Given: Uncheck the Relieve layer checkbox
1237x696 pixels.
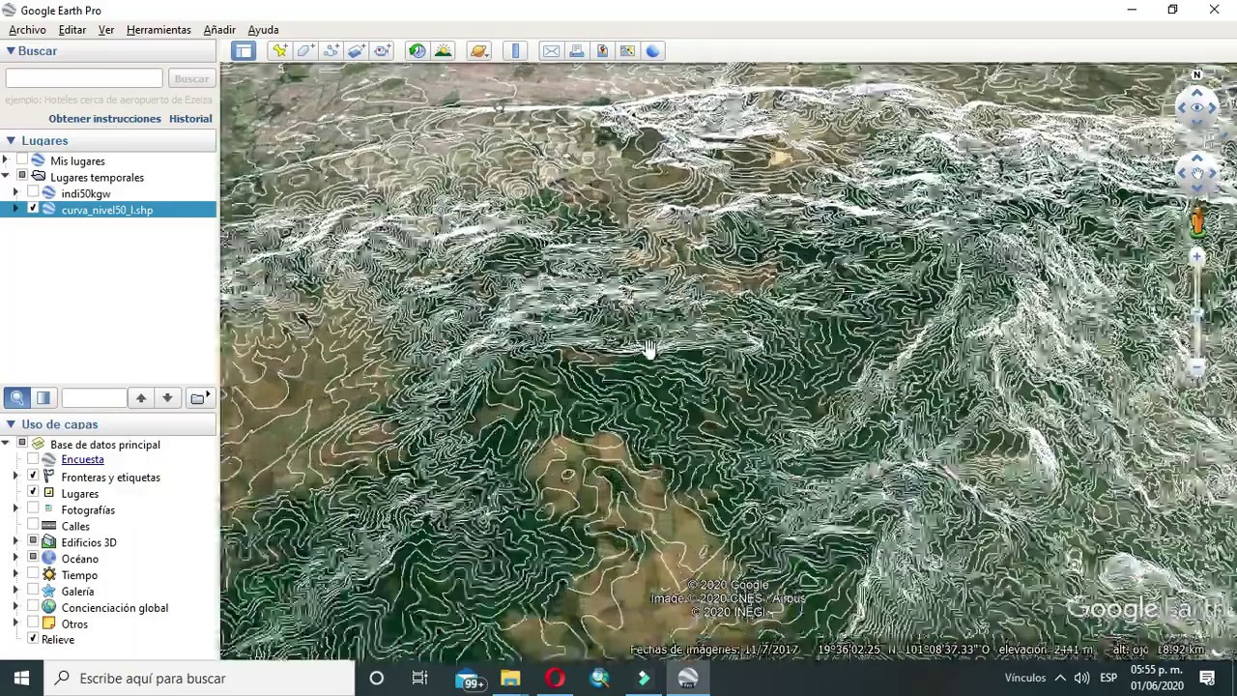Looking at the screenshot, I should click(33, 639).
